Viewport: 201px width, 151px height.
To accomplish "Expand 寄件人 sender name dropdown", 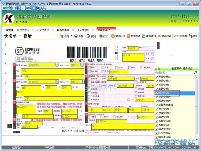I will 82,65.
